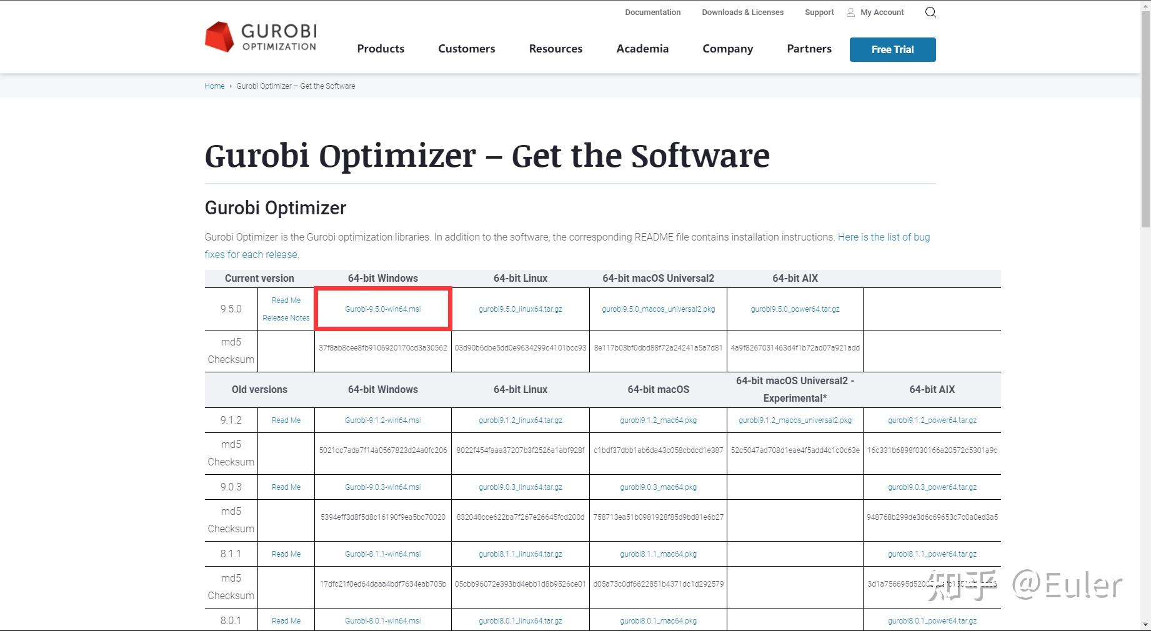Viewport: 1151px width, 631px height.
Task: Go to Documentation page
Action: [x=653, y=12]
